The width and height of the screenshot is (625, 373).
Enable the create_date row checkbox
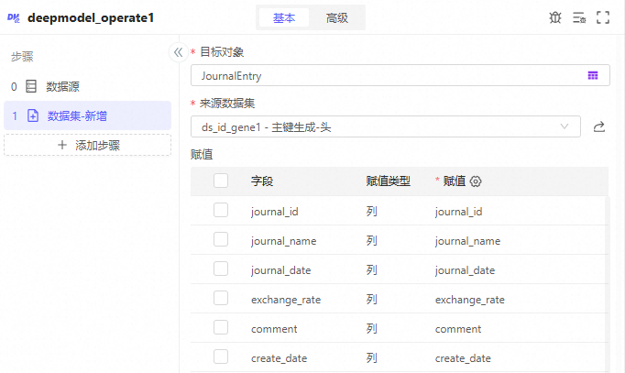221,357
